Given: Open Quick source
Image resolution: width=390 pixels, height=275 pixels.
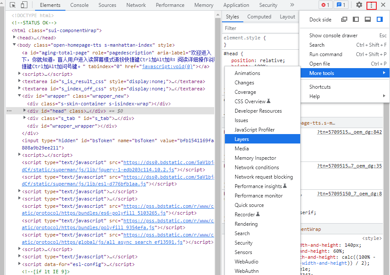Looking at the screenshot, I should pos(263,205).
